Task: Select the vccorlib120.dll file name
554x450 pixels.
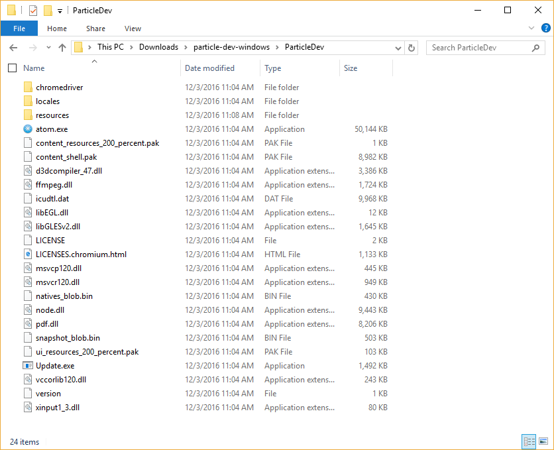Action: pos(61,380)
